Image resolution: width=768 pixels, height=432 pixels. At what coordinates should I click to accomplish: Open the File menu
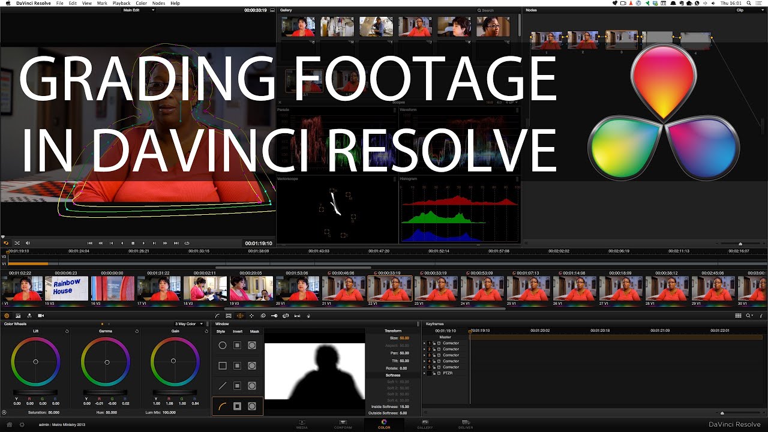(x=59, y=3)
